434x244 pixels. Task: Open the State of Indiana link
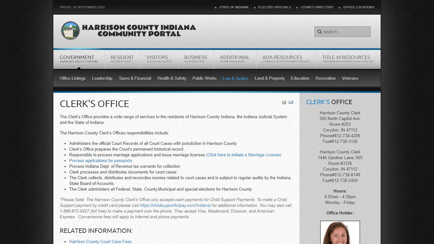(234, 7)
